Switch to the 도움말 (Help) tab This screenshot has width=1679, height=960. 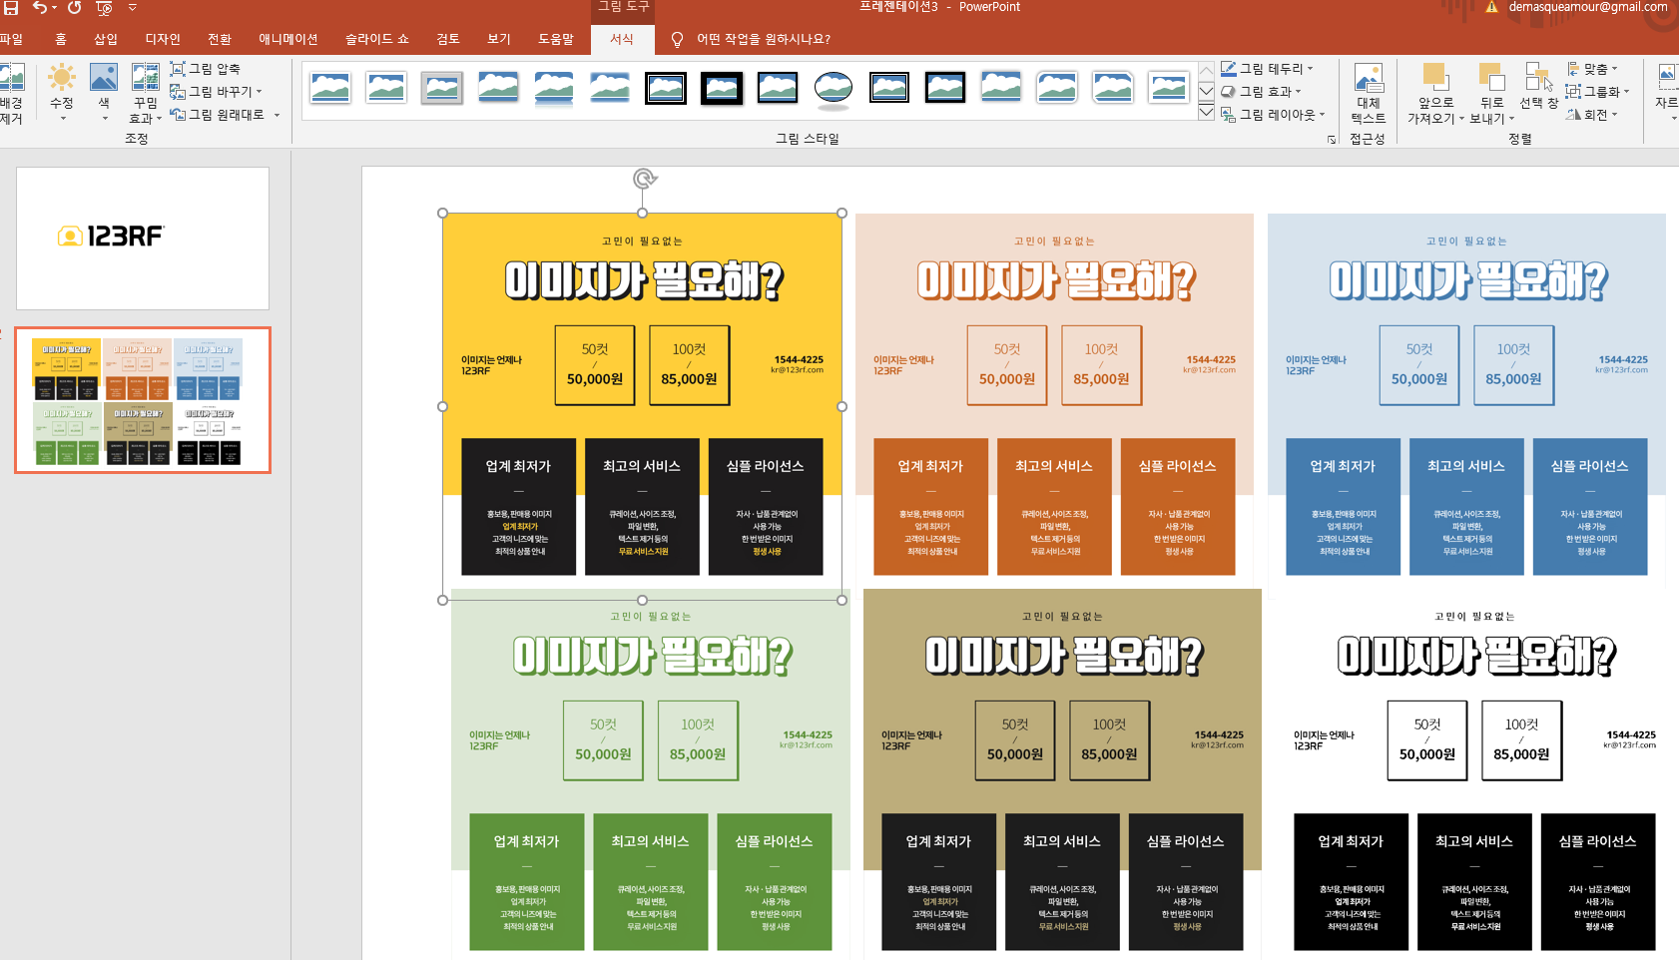(x=556, y=40)
